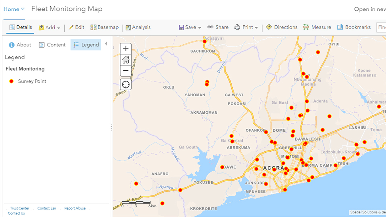Zoom in on the map
This screenshot has height=217, width=386.
click(x=126, y=48)
